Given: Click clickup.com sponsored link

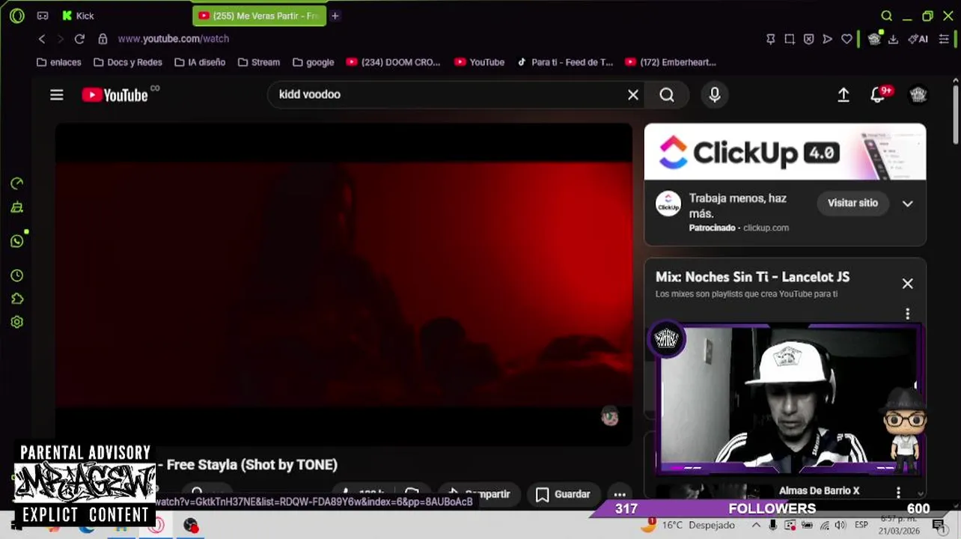Looking at the screenshot, I should click(766, 228).
